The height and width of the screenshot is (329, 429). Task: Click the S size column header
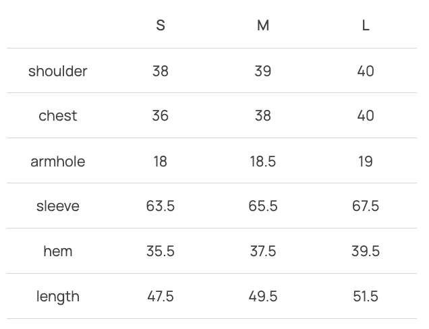[161, 26]
